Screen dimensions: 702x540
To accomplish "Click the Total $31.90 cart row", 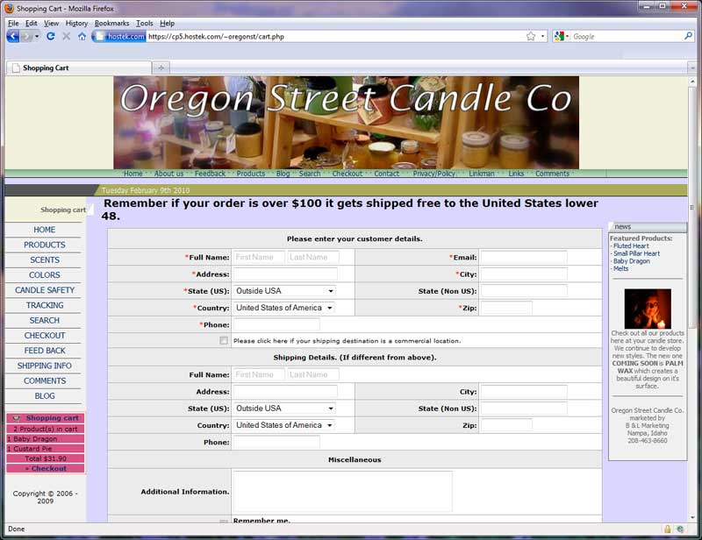I will coord(46,458).
